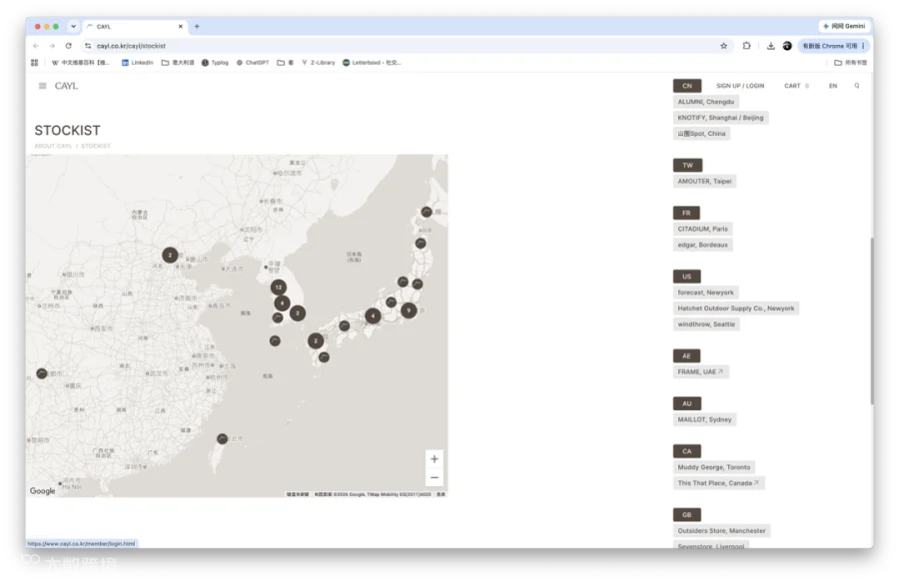The image size is (899, 582).
Task: Open This That Place, Canada link
Action: coord(718,483)
